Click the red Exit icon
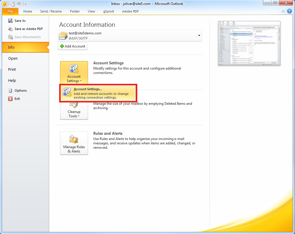The width and height of the screenshot is (295, 234). (10, 99)
